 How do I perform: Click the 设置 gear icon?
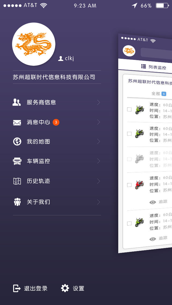click(x=65, y=288)
